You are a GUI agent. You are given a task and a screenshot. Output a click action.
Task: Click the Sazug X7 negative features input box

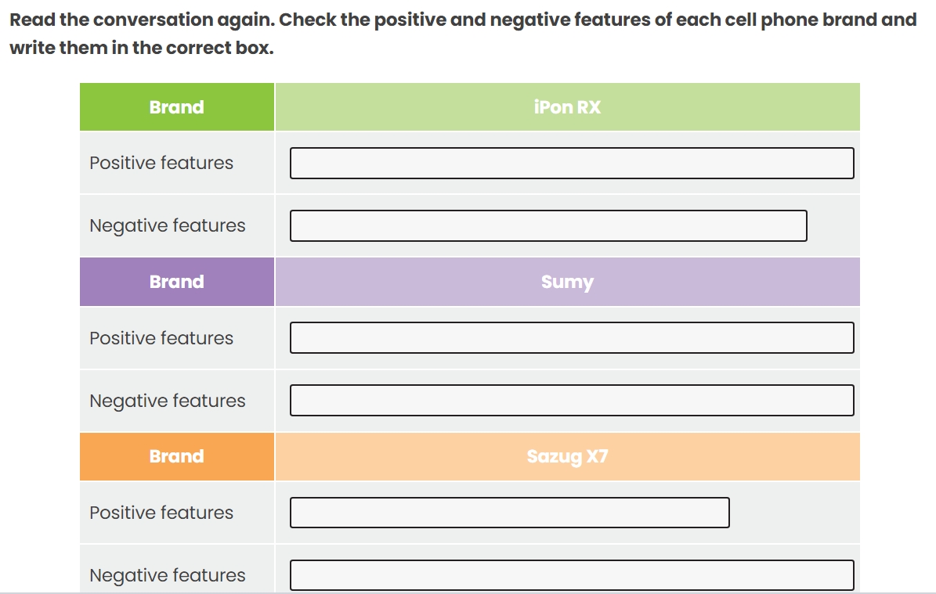pyautogui.click(x=572, y=575)
